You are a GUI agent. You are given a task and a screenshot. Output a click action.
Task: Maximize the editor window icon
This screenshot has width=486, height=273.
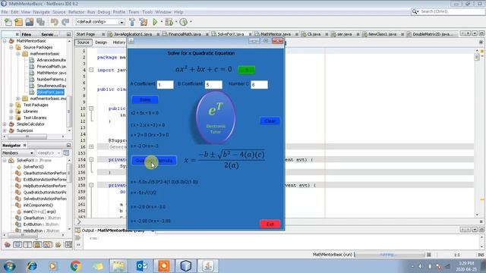pyautogui.click(x=481, y=33)
